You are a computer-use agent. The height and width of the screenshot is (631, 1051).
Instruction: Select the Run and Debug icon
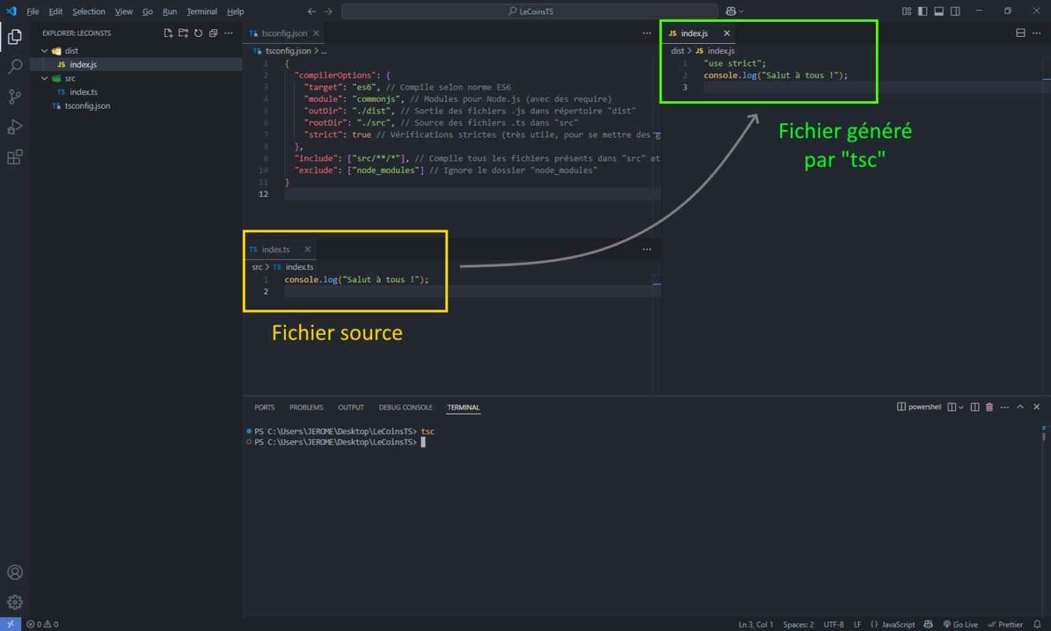coord(15,126)
